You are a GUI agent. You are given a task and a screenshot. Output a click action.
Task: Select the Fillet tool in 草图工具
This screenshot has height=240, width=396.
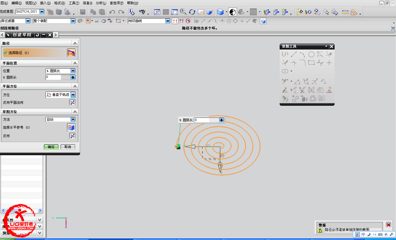point(303,63)
